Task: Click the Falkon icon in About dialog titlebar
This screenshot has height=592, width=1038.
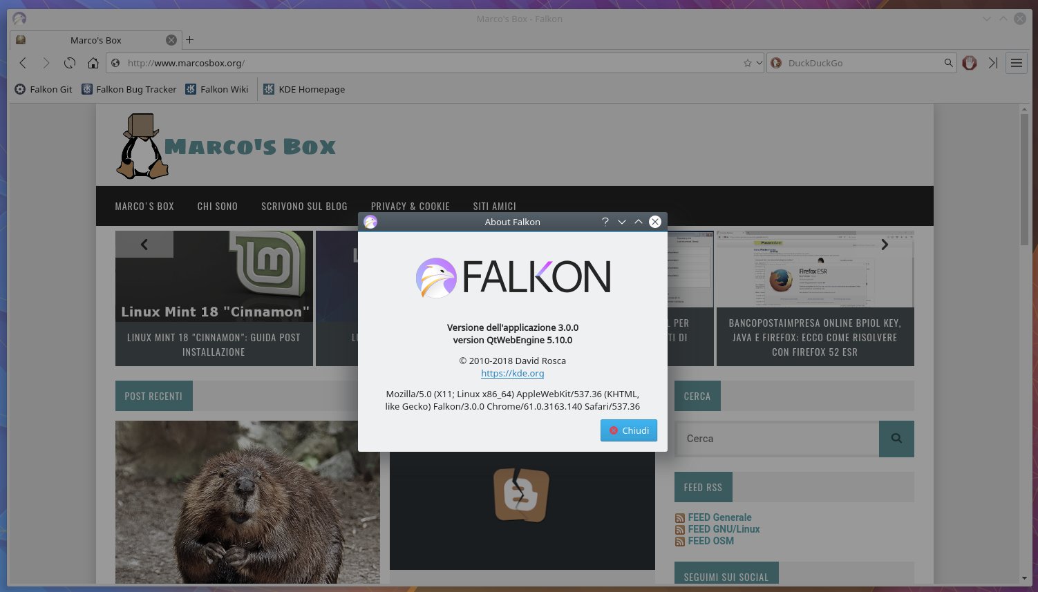Action: click(x=370, y=222)
